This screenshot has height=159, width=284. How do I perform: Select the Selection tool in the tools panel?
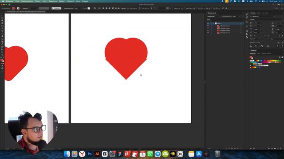[2, 15]
